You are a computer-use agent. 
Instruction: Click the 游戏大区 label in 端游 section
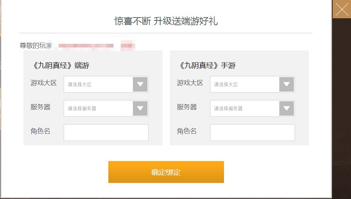(44, 83)
